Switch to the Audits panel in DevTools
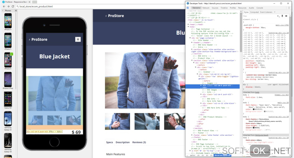This screenshot has height=158, width=294. tap(251, 8)
